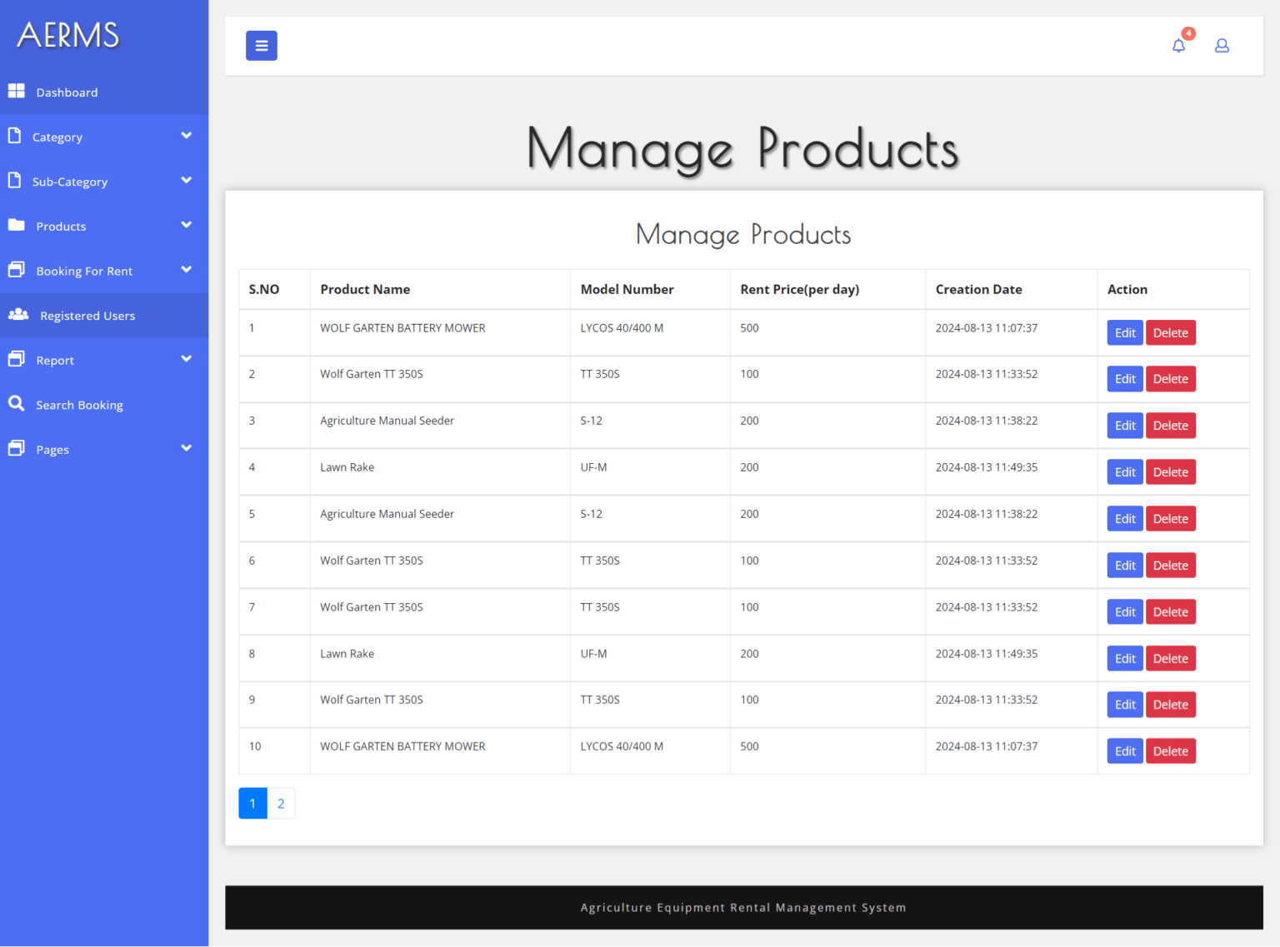
Task: Delete row 10 WOLF GARTEN BATTERY MOWER
Action: (x=1171, y=751)
